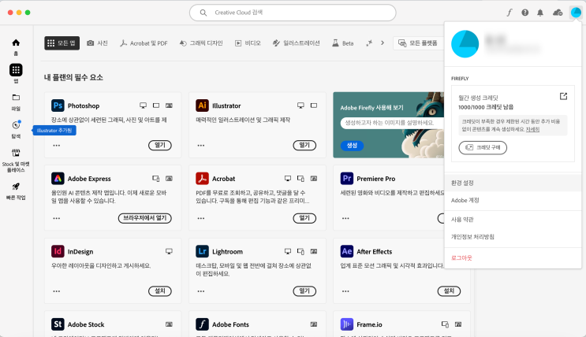Click the Premiere Pro app icon
Image resolution: width=586 pixels, height=337 pixels.
tap(347, 179)
